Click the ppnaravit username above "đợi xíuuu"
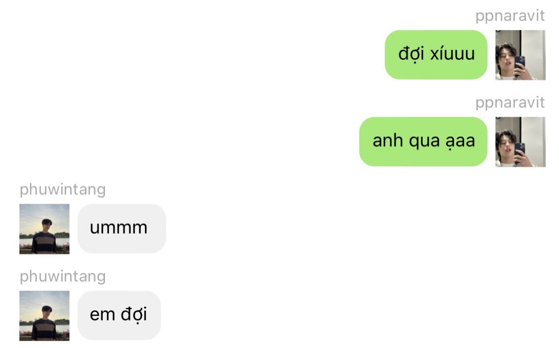Viewport: 559px width, 348px height. (510, 16)
